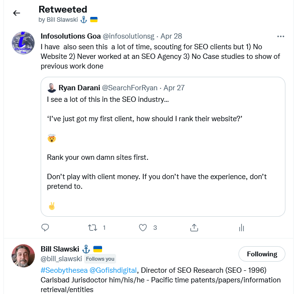298x294 pixels.
Task: Click Ryan Darani's small avatar
Action: point(52,88)
